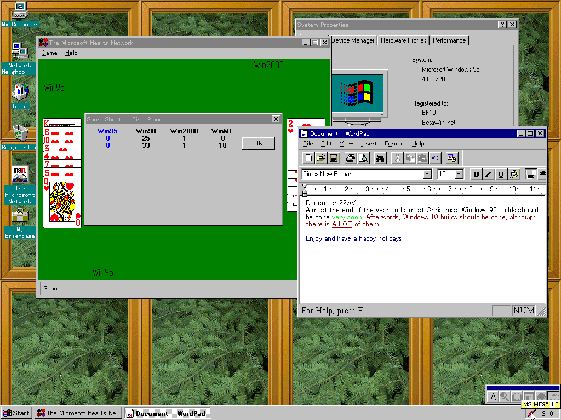
Task: Click the Document - WordPad taskbar button
Action: point(168,413)
